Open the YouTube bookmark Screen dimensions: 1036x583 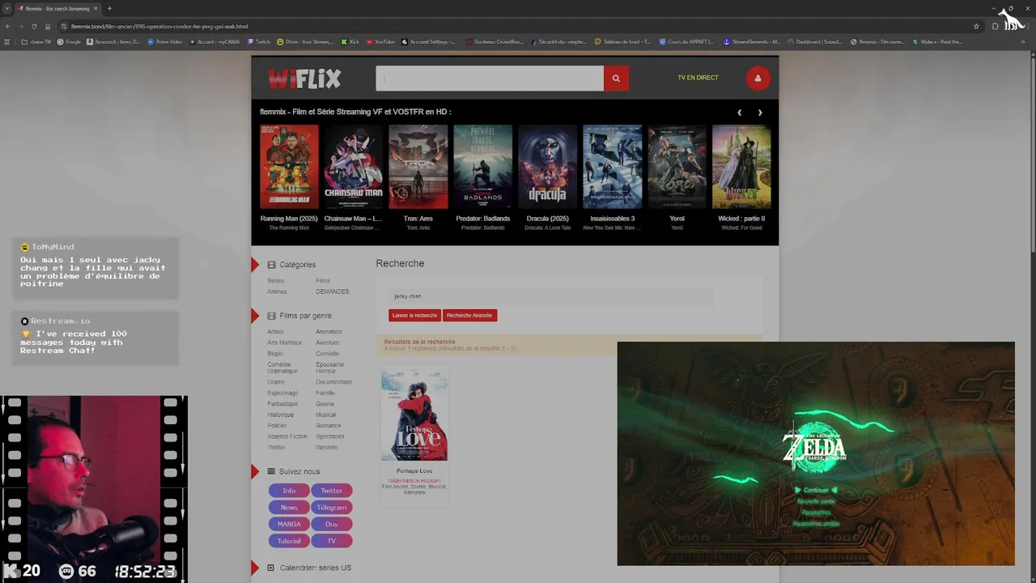click(x=380, y=42)
